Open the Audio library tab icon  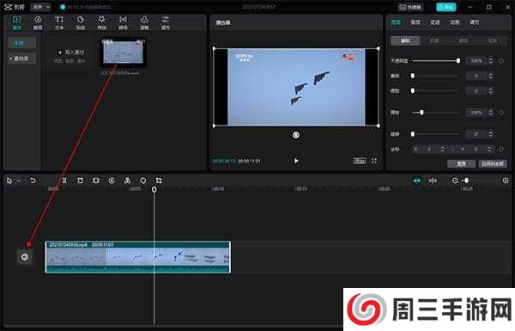coord(38,22)
